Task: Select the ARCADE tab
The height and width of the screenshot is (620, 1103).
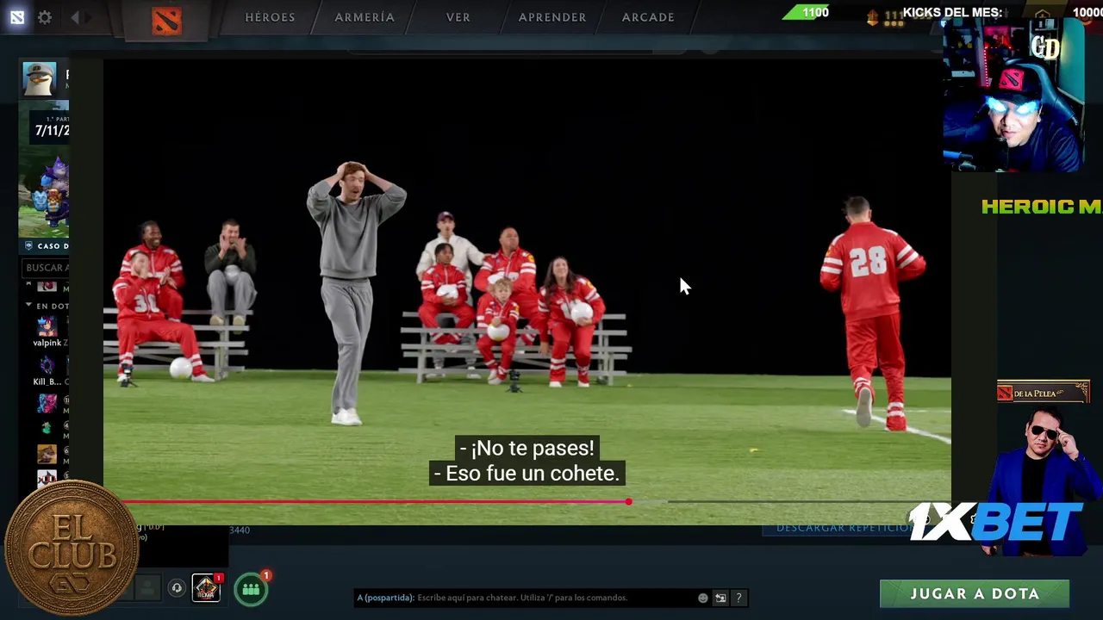Action: pyautogui.click(x=648, y=17)
